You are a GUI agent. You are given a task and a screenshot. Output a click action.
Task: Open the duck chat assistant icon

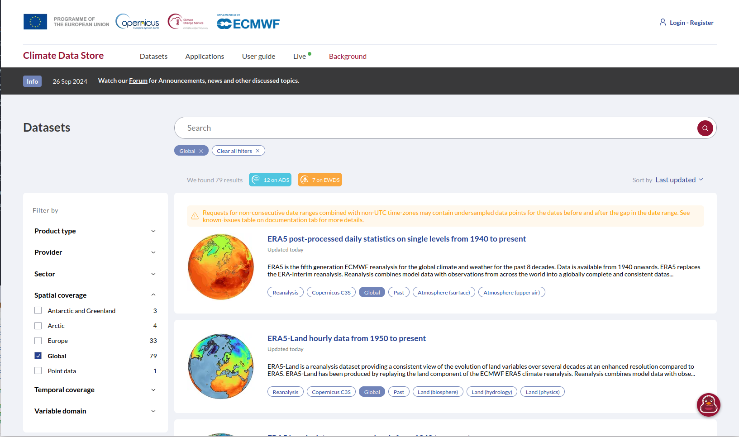708,405
